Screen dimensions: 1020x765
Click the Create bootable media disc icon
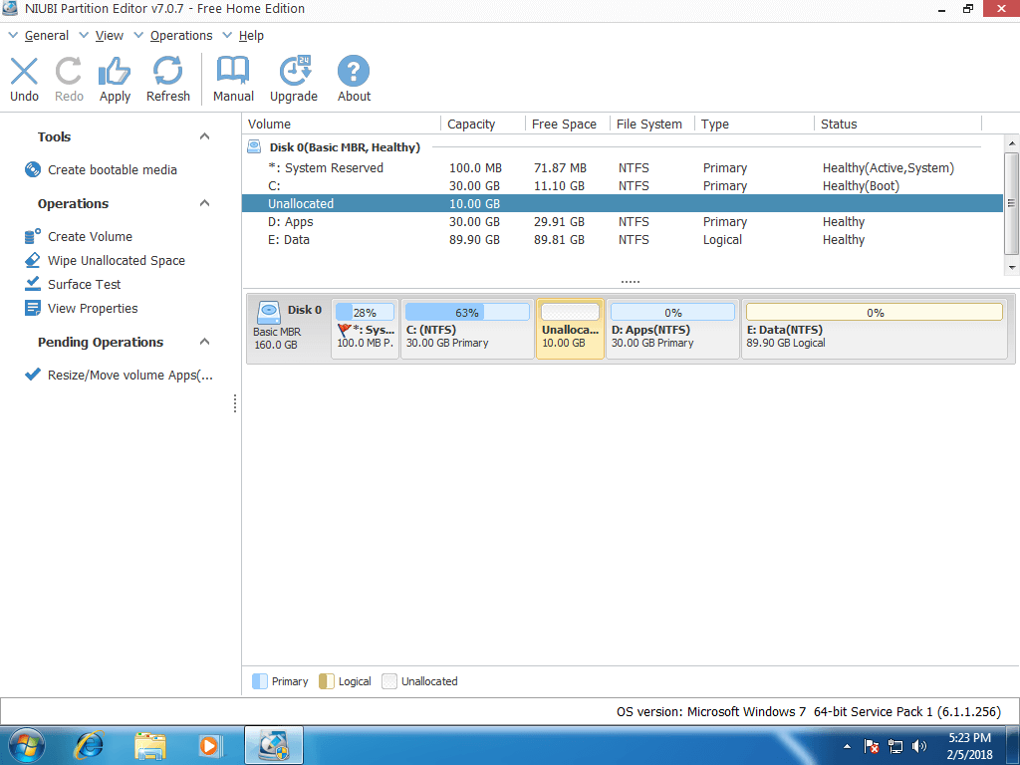33,169
